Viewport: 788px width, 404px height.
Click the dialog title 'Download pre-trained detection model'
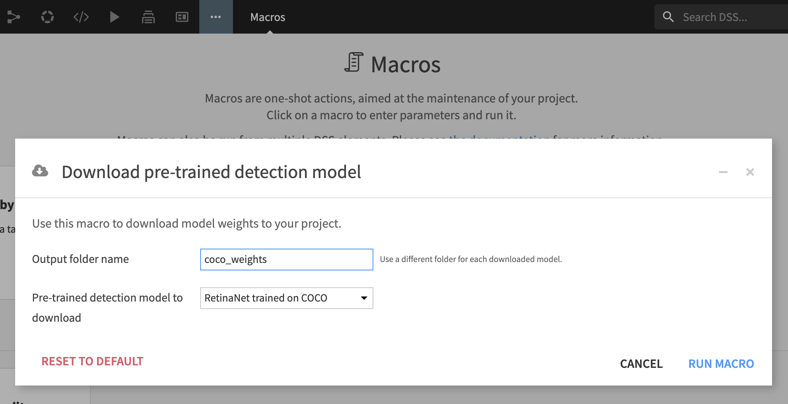point(211,172)
